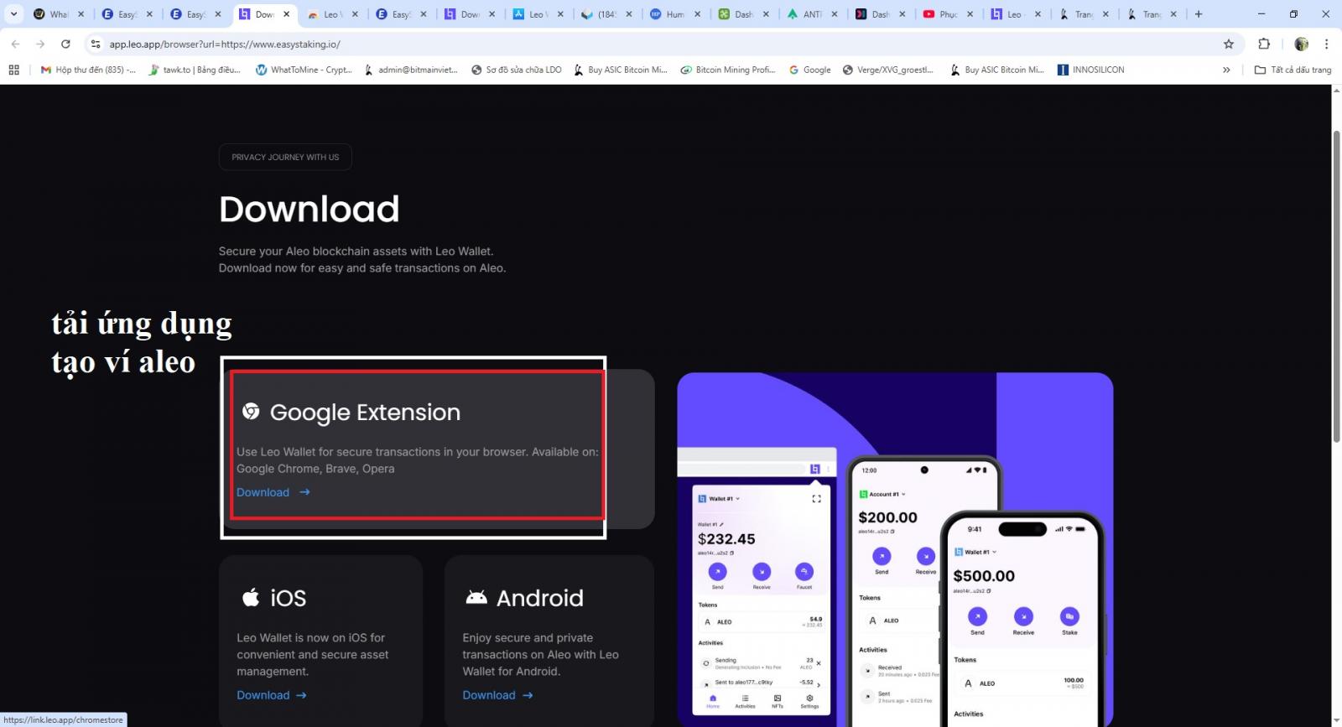Click the scrollbar up arrow
Image resolution: width=1342 pixels, height=727 pixels.
[1337, 91]
